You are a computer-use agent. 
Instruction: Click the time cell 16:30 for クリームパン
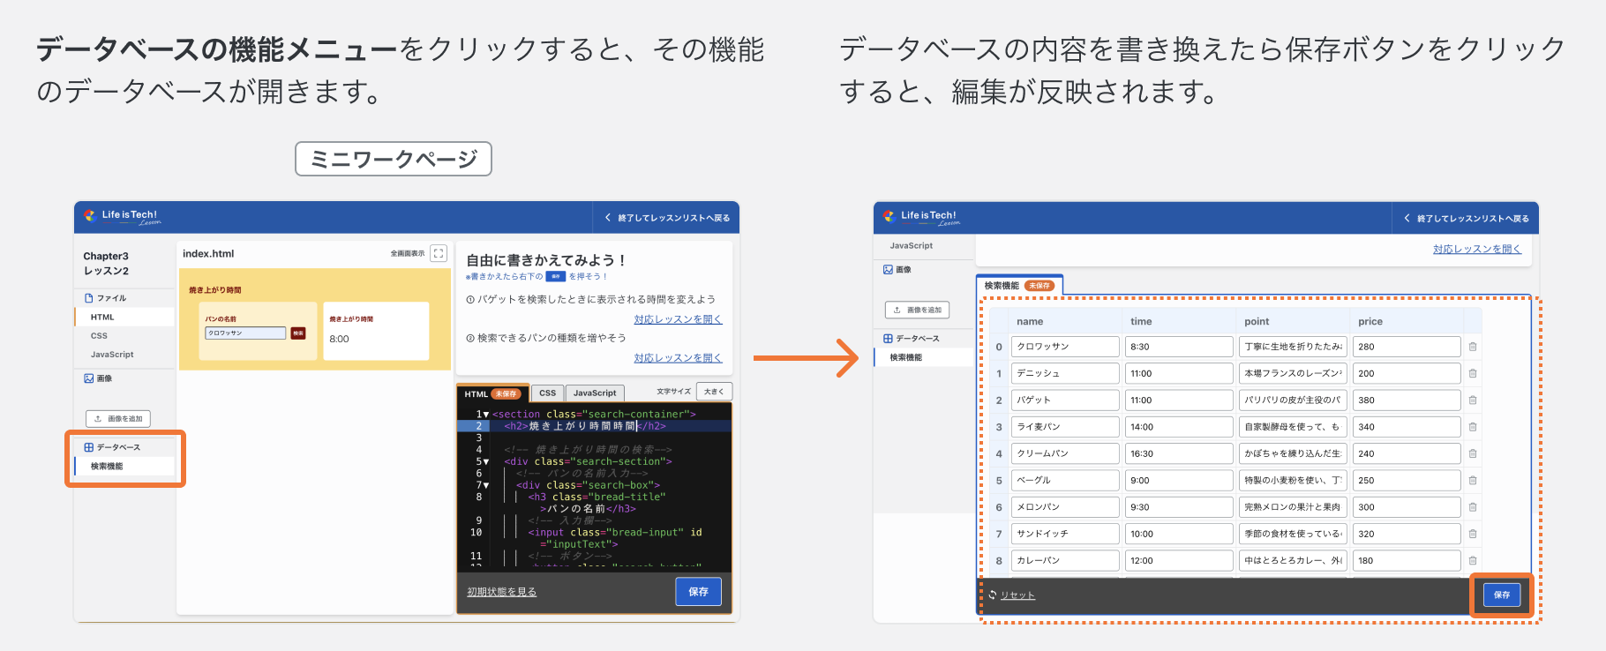pos(1179,453)
